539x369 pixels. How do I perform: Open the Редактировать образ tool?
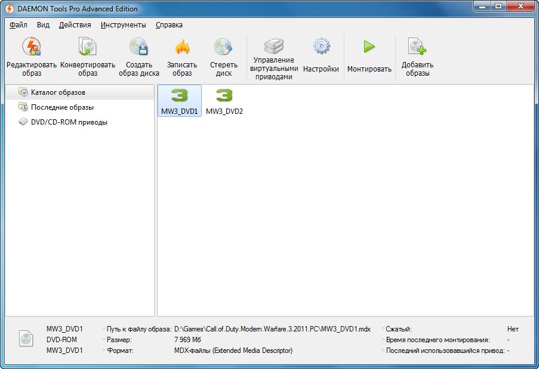pos(32,58)
